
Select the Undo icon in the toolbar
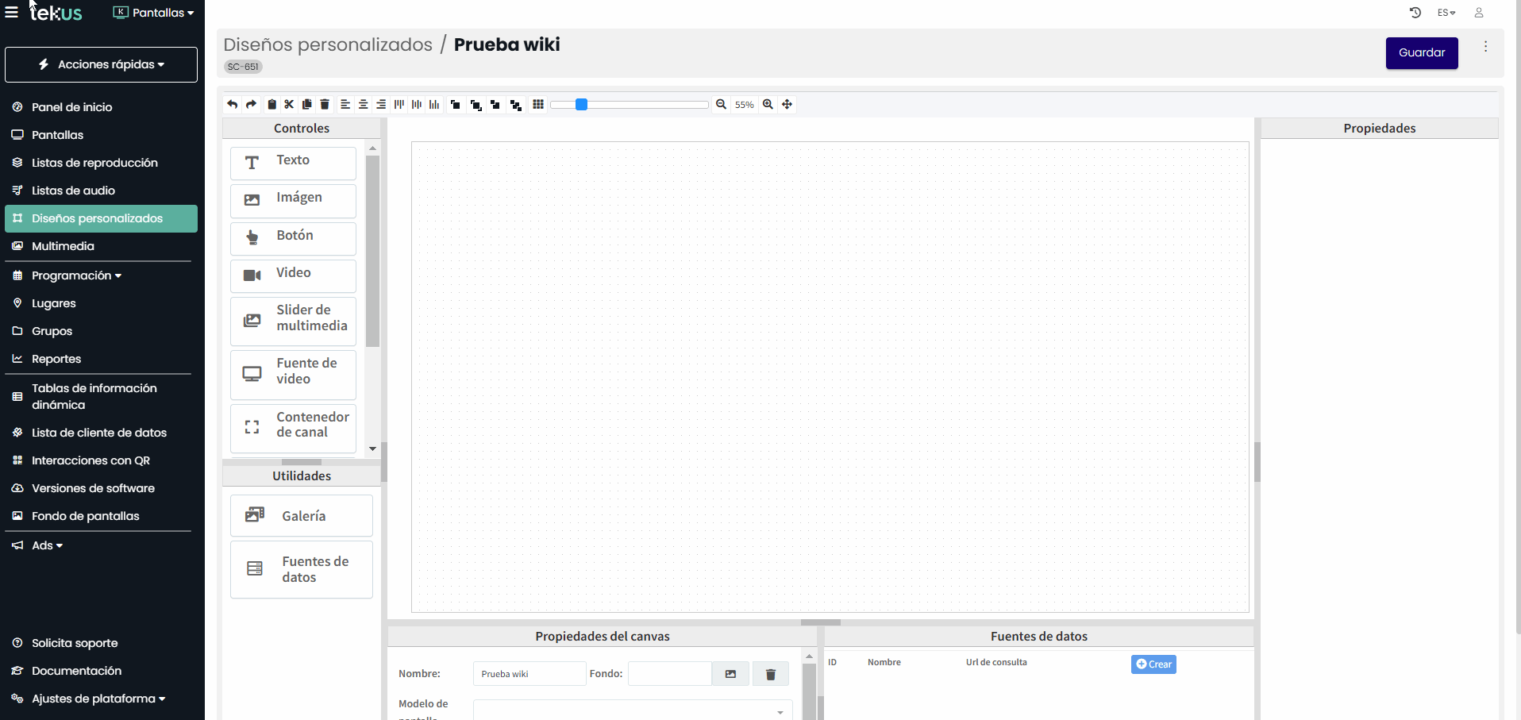(232, 104)
